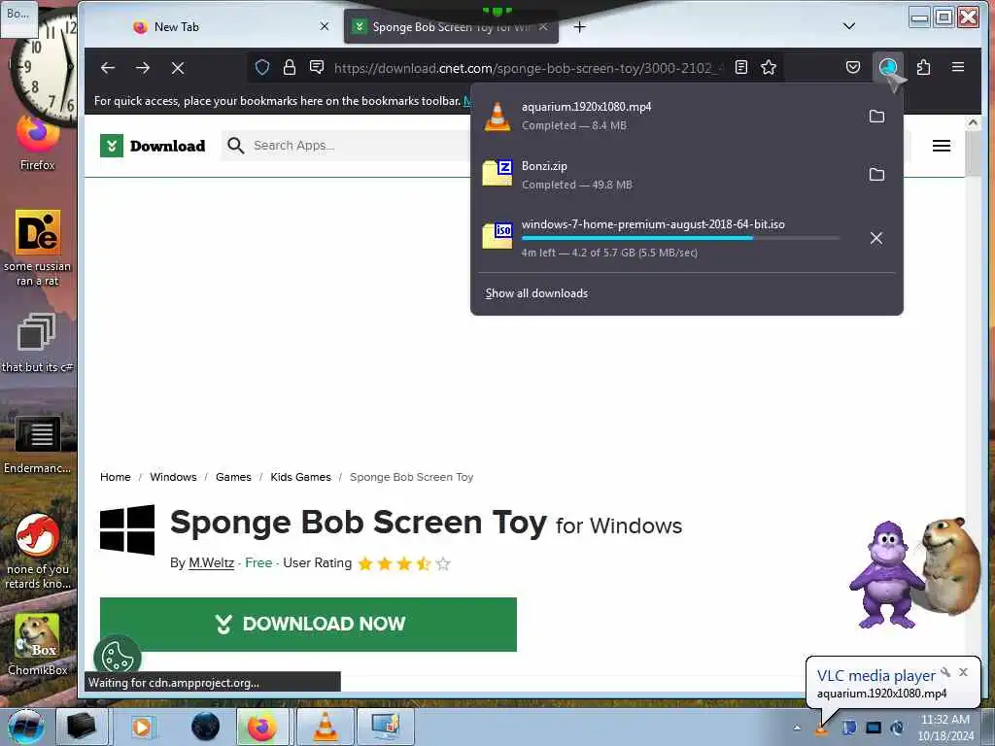Open the cookie preferences icon
The image size is (995, 746).
pyautogui.click(x=118, y=657)
